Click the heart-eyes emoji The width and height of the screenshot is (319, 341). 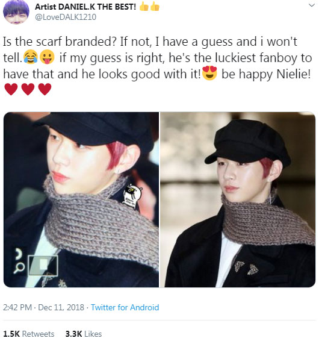click(209, 74)
